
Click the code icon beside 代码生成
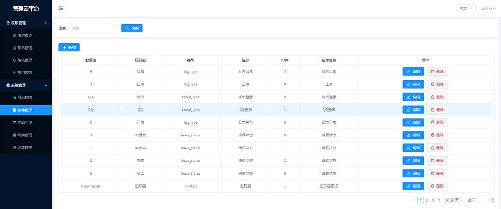pyautogui.click(x=14, y=123)
